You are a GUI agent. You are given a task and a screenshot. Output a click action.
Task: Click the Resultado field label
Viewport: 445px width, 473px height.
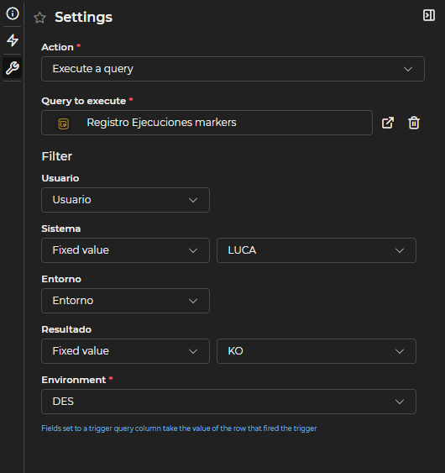click(x=66, y=329)
